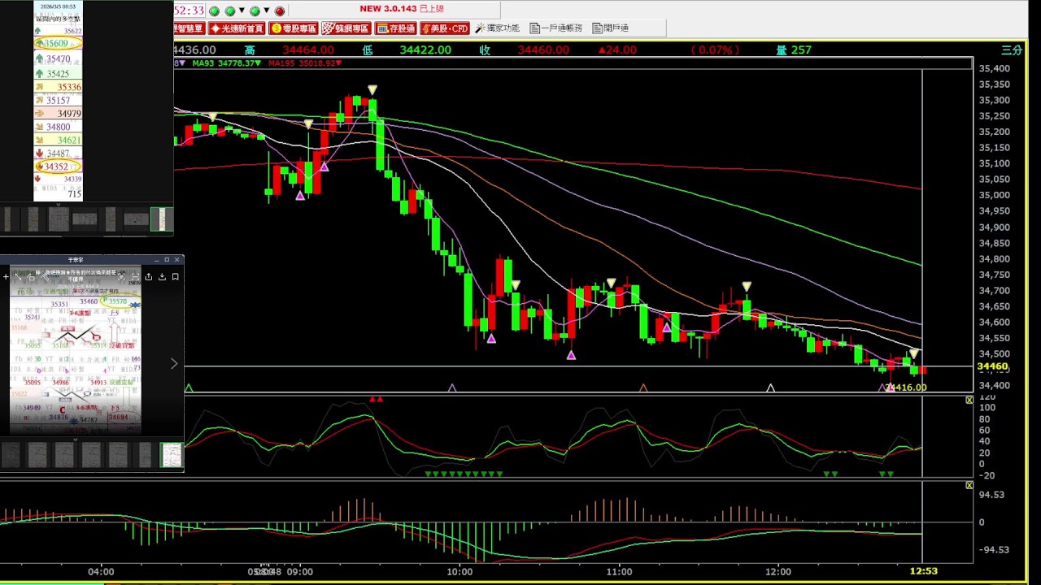
Task: Open the 存股通 button
Action: click(x=396, y=28)
